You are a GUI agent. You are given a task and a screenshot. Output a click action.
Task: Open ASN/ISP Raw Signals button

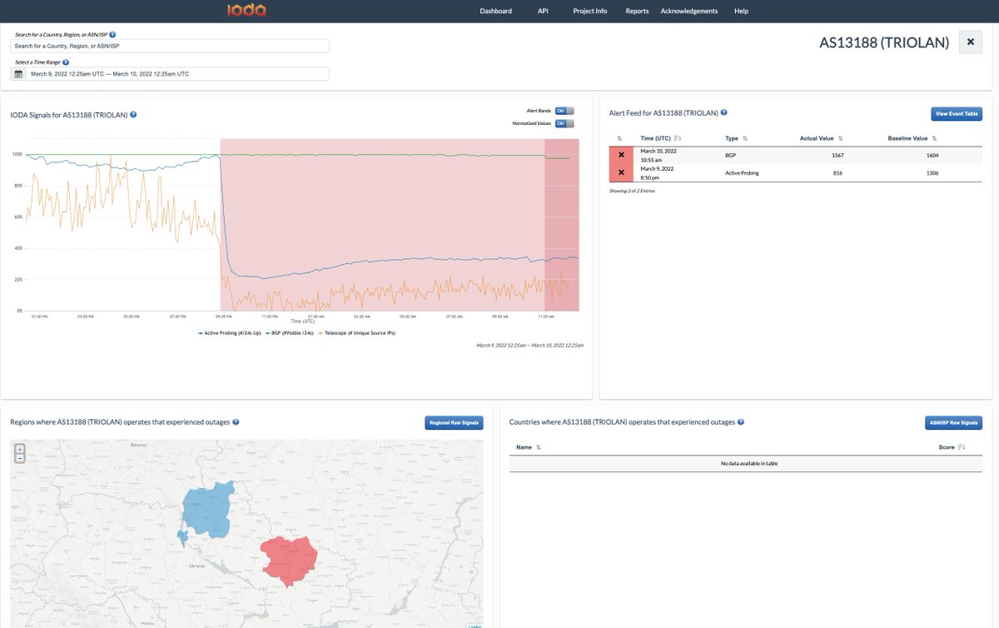pyautogui.click(x=953, y=423)
